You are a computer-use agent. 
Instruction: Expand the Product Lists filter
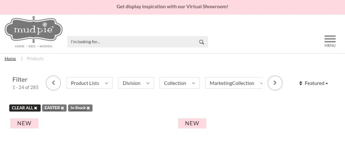(x=89, y=83)
